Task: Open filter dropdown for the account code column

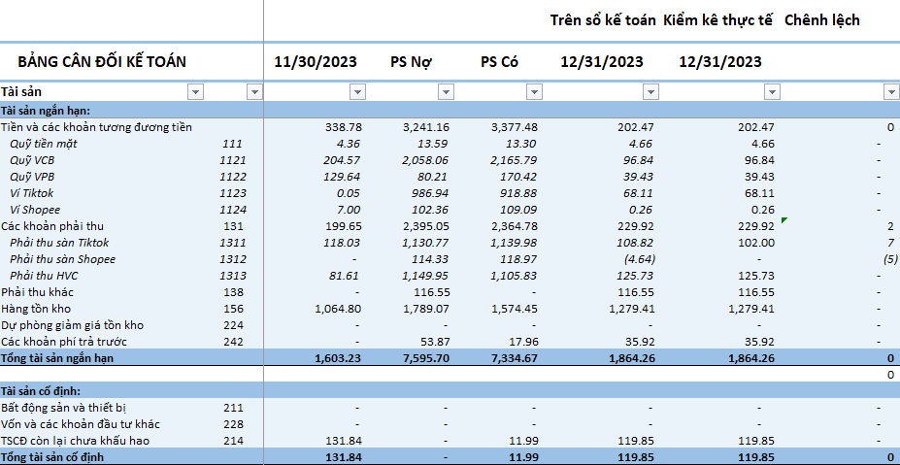Action: [x=254, y=92]
